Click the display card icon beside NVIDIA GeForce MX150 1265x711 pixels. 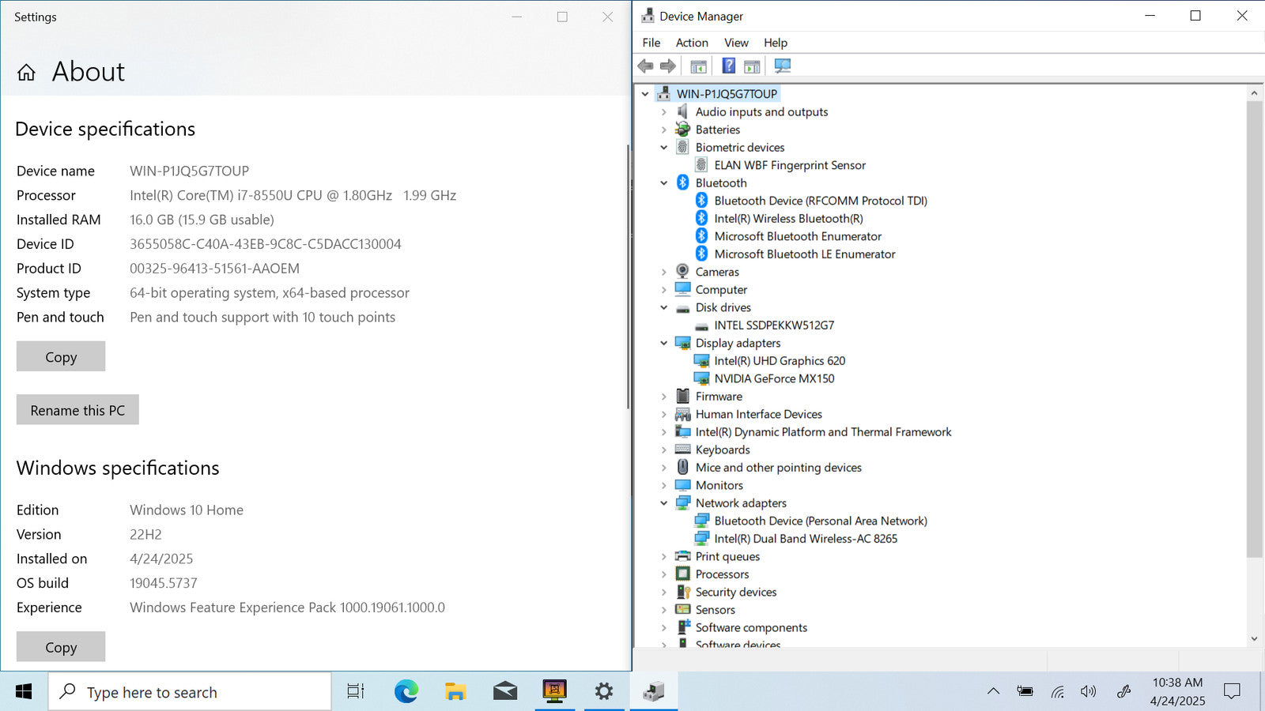point(701,378)
